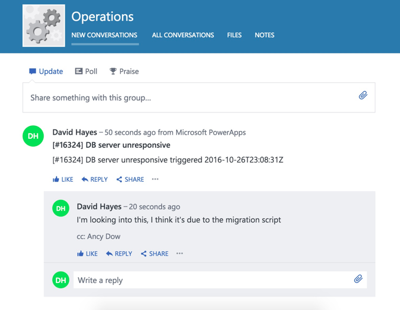Screen dimensions: 400x310
Task: Share the DB server unresponsive post
Action: [x=130, y=179]
